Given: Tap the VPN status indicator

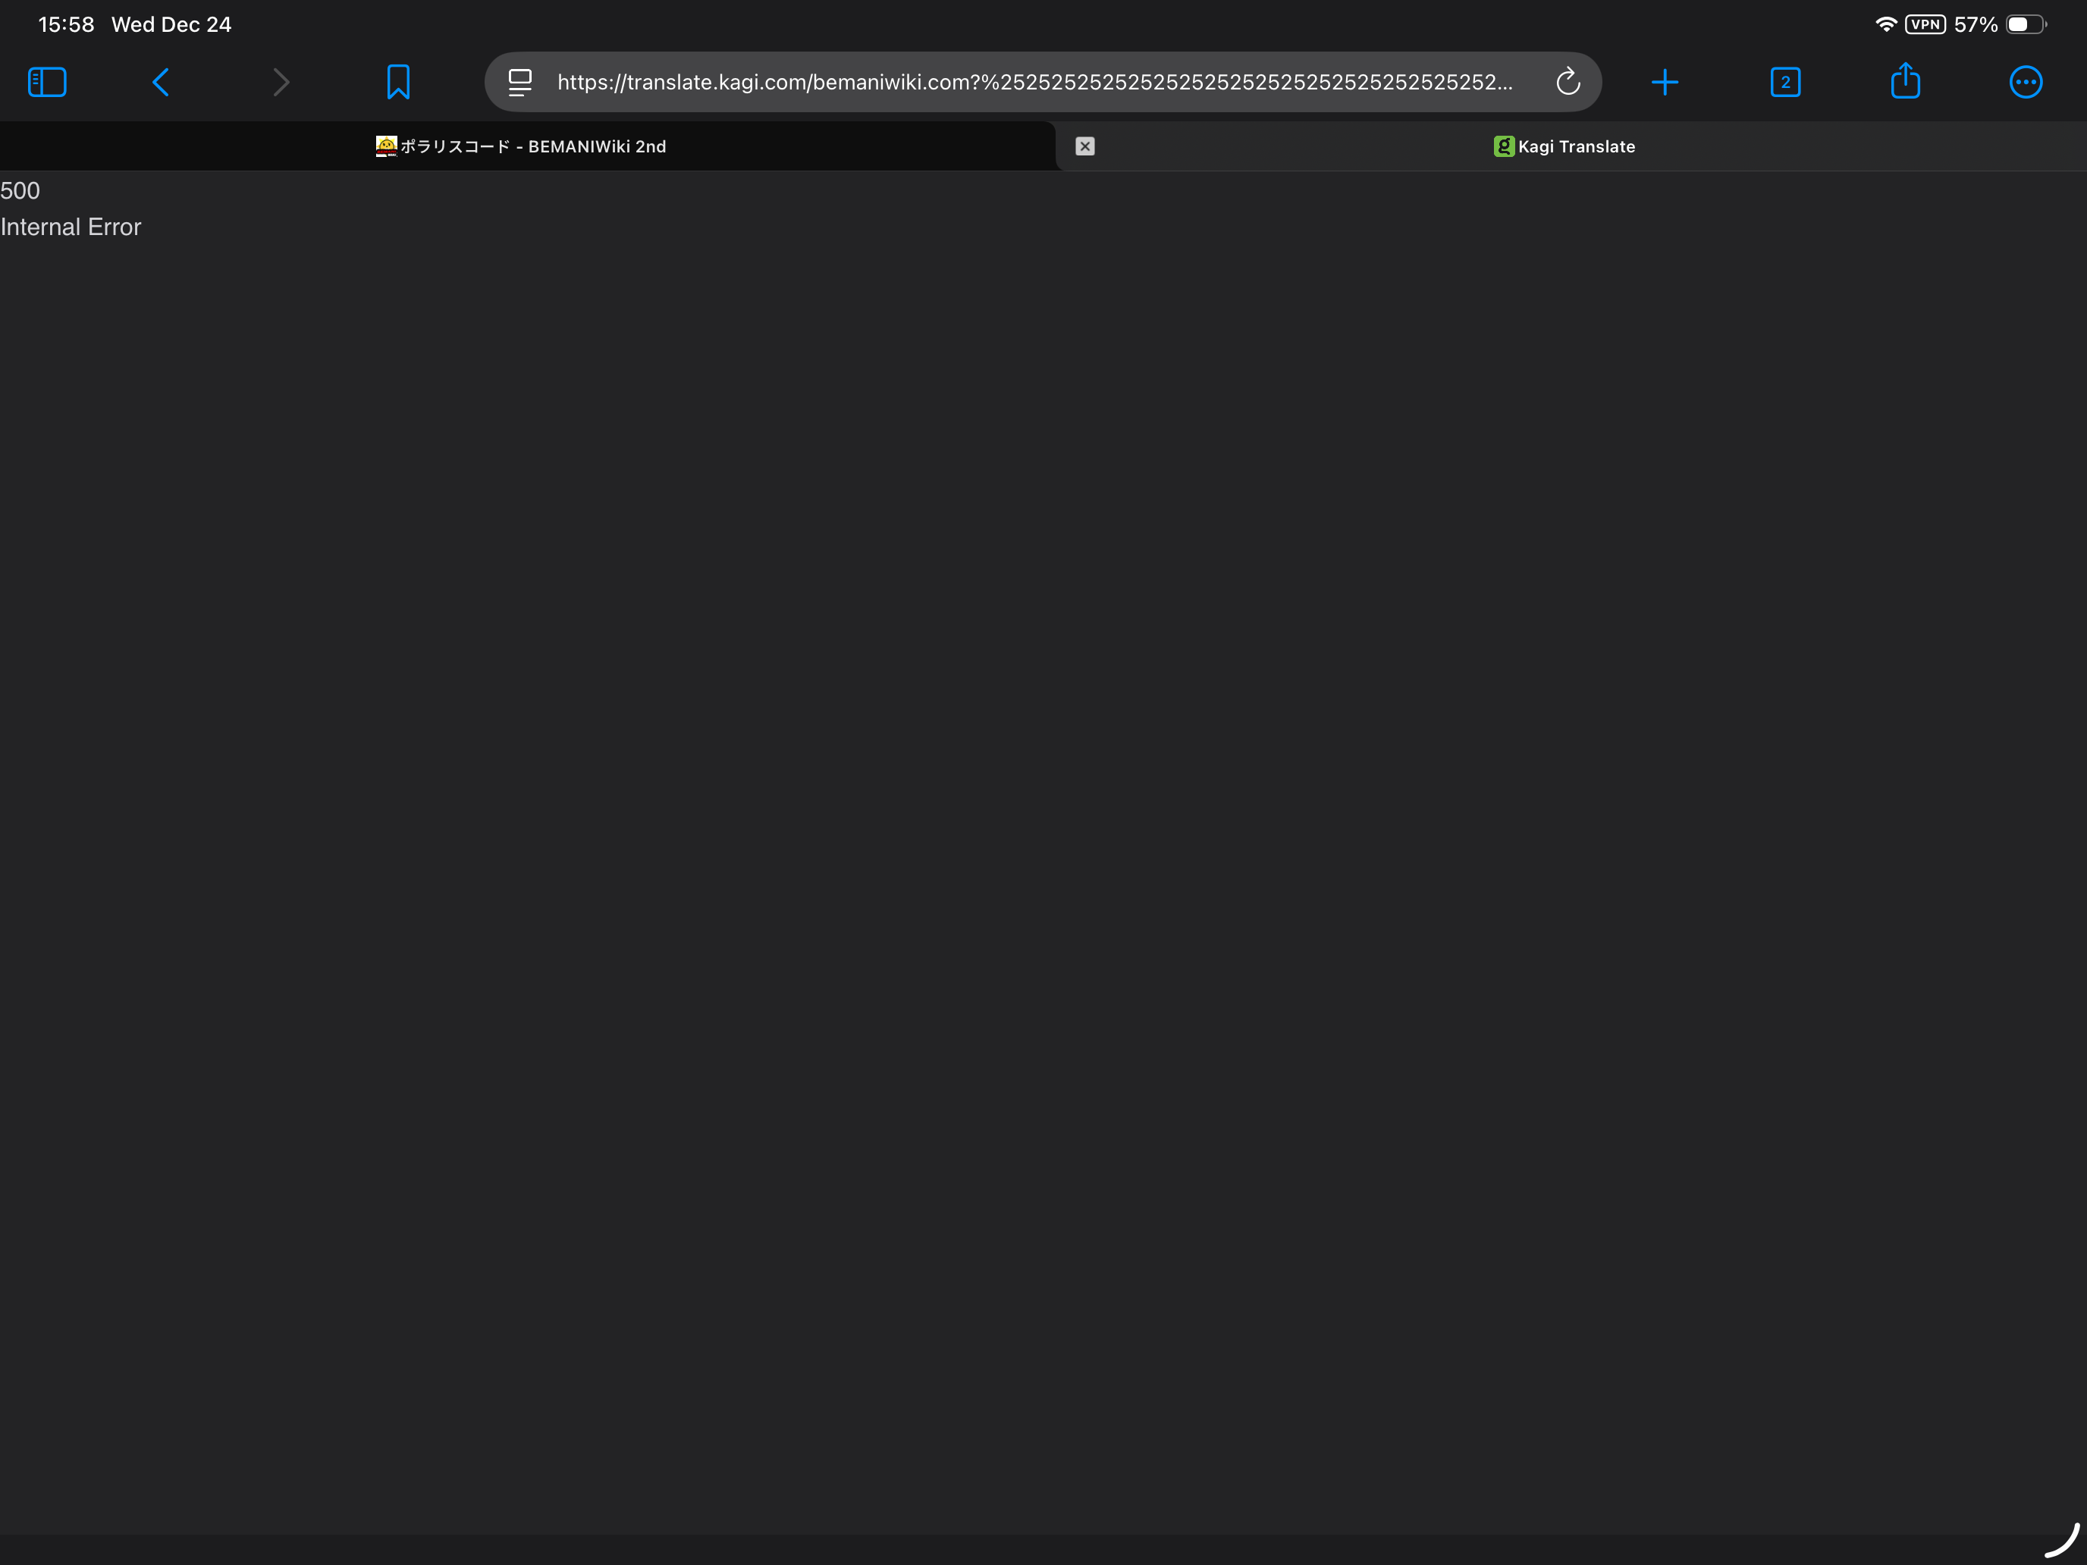Looking at the screenshot, I should pyautogui.click(x=1925, y=24).
